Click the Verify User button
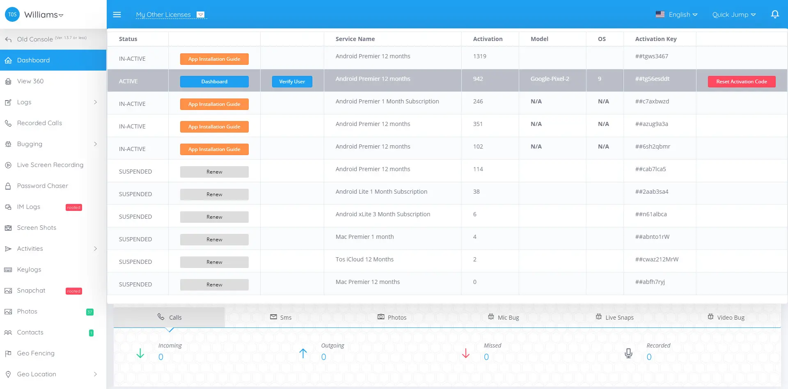The image size is (788, 389). click(x=292, y=81)
